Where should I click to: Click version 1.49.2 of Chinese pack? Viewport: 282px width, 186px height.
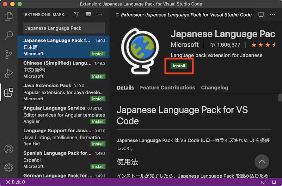(100, 64)
